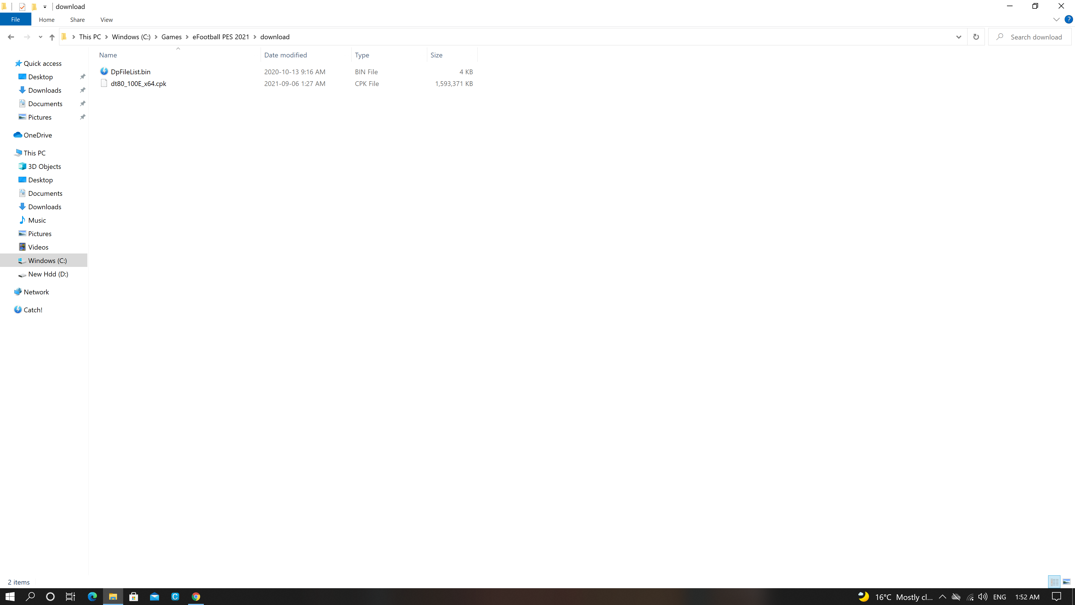
Task: Select the DpFileList.bin file
Action: (x=131, y=72)
